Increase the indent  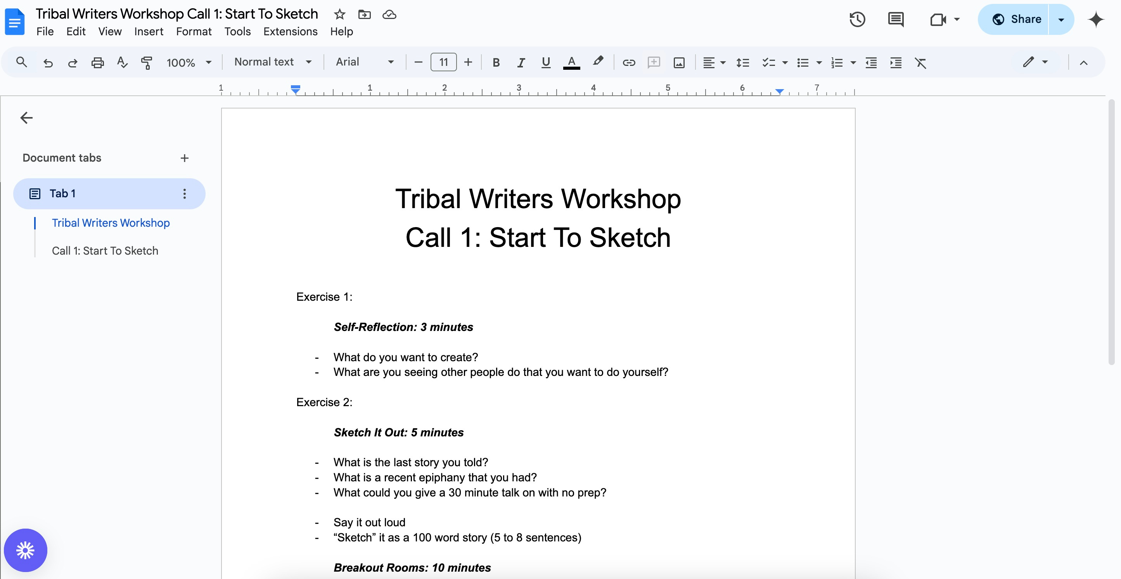(x=896, y=63)
